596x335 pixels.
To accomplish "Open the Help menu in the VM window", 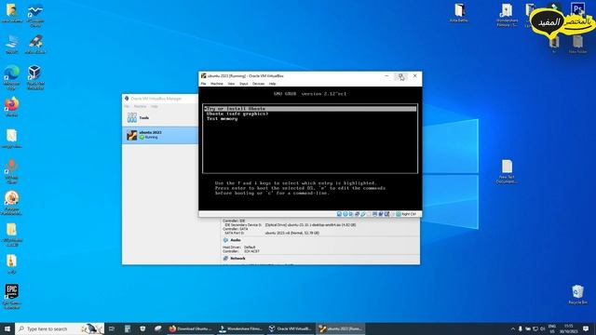I will (273, 84).
